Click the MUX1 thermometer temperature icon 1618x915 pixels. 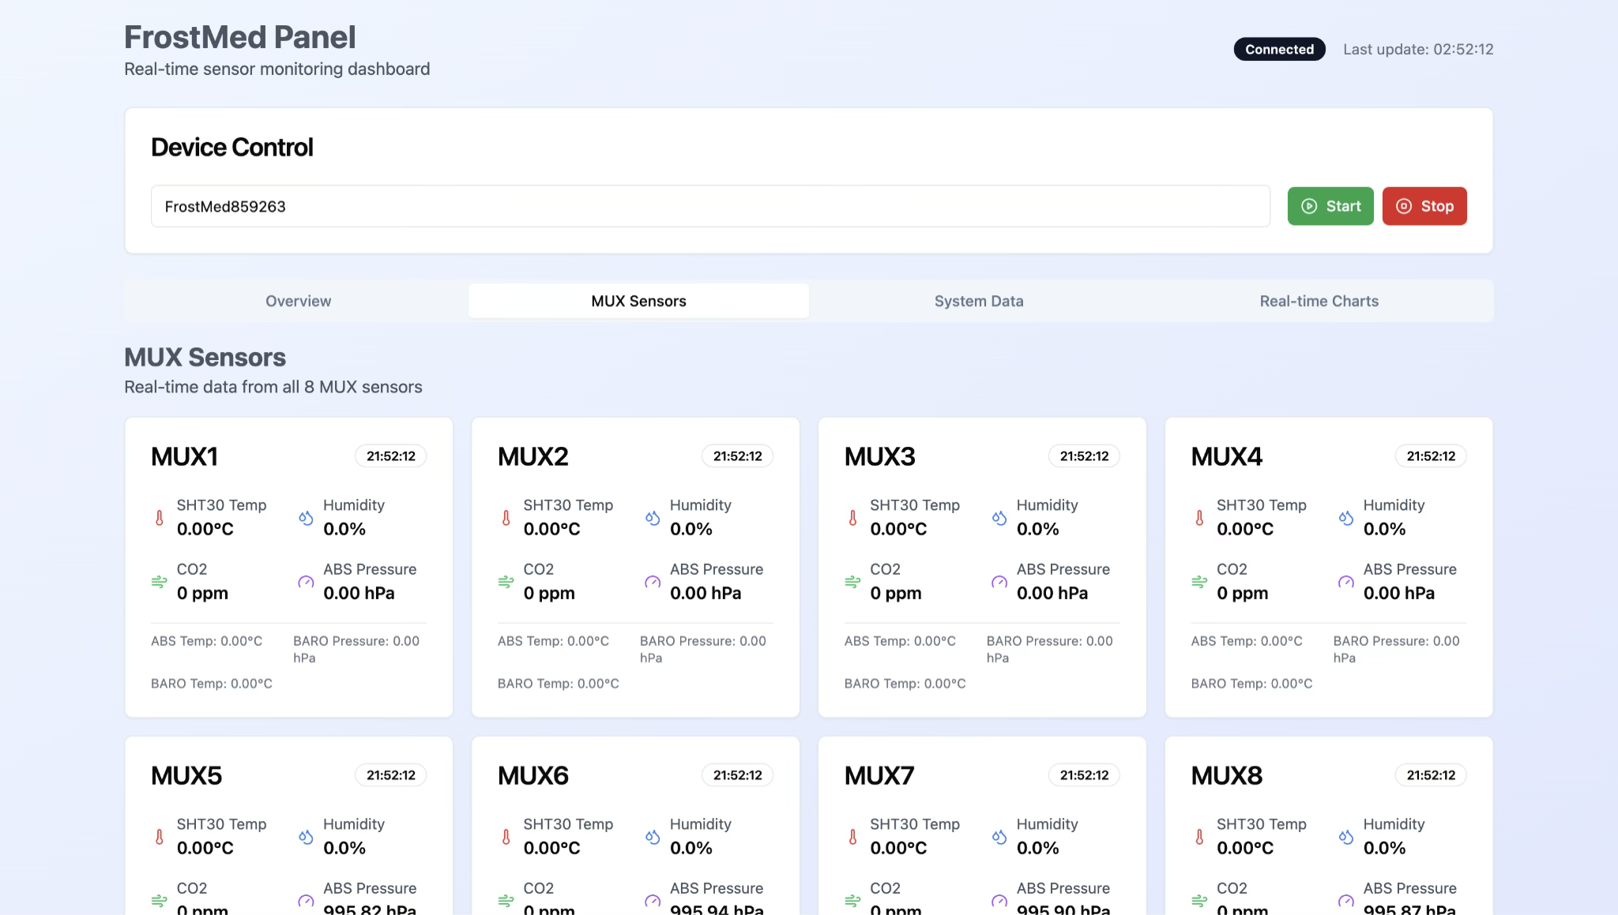(160, 518)
